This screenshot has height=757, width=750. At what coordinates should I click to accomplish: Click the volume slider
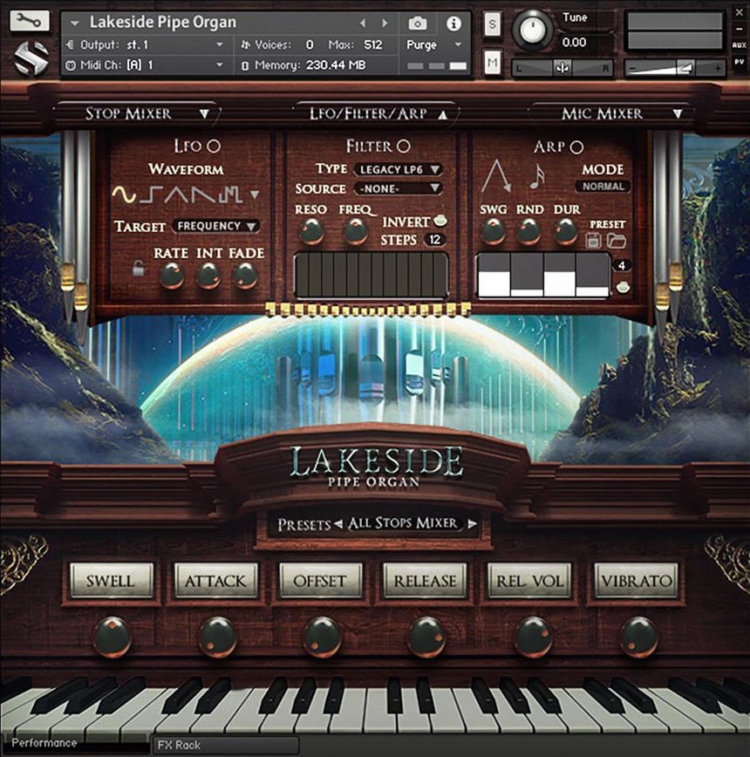pyautogui.click(x=675, y=69)
